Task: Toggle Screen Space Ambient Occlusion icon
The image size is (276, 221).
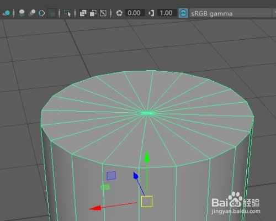Action: pos(32,13)
